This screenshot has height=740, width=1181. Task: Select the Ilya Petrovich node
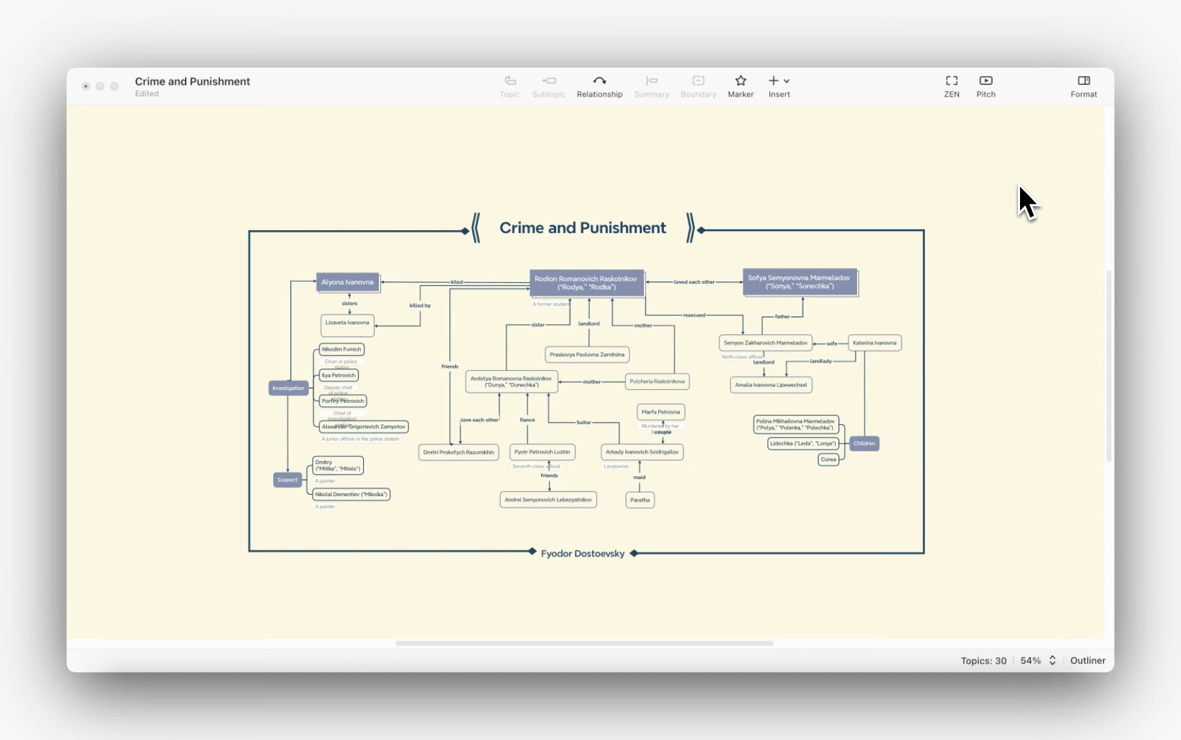[x=338, y=375]
